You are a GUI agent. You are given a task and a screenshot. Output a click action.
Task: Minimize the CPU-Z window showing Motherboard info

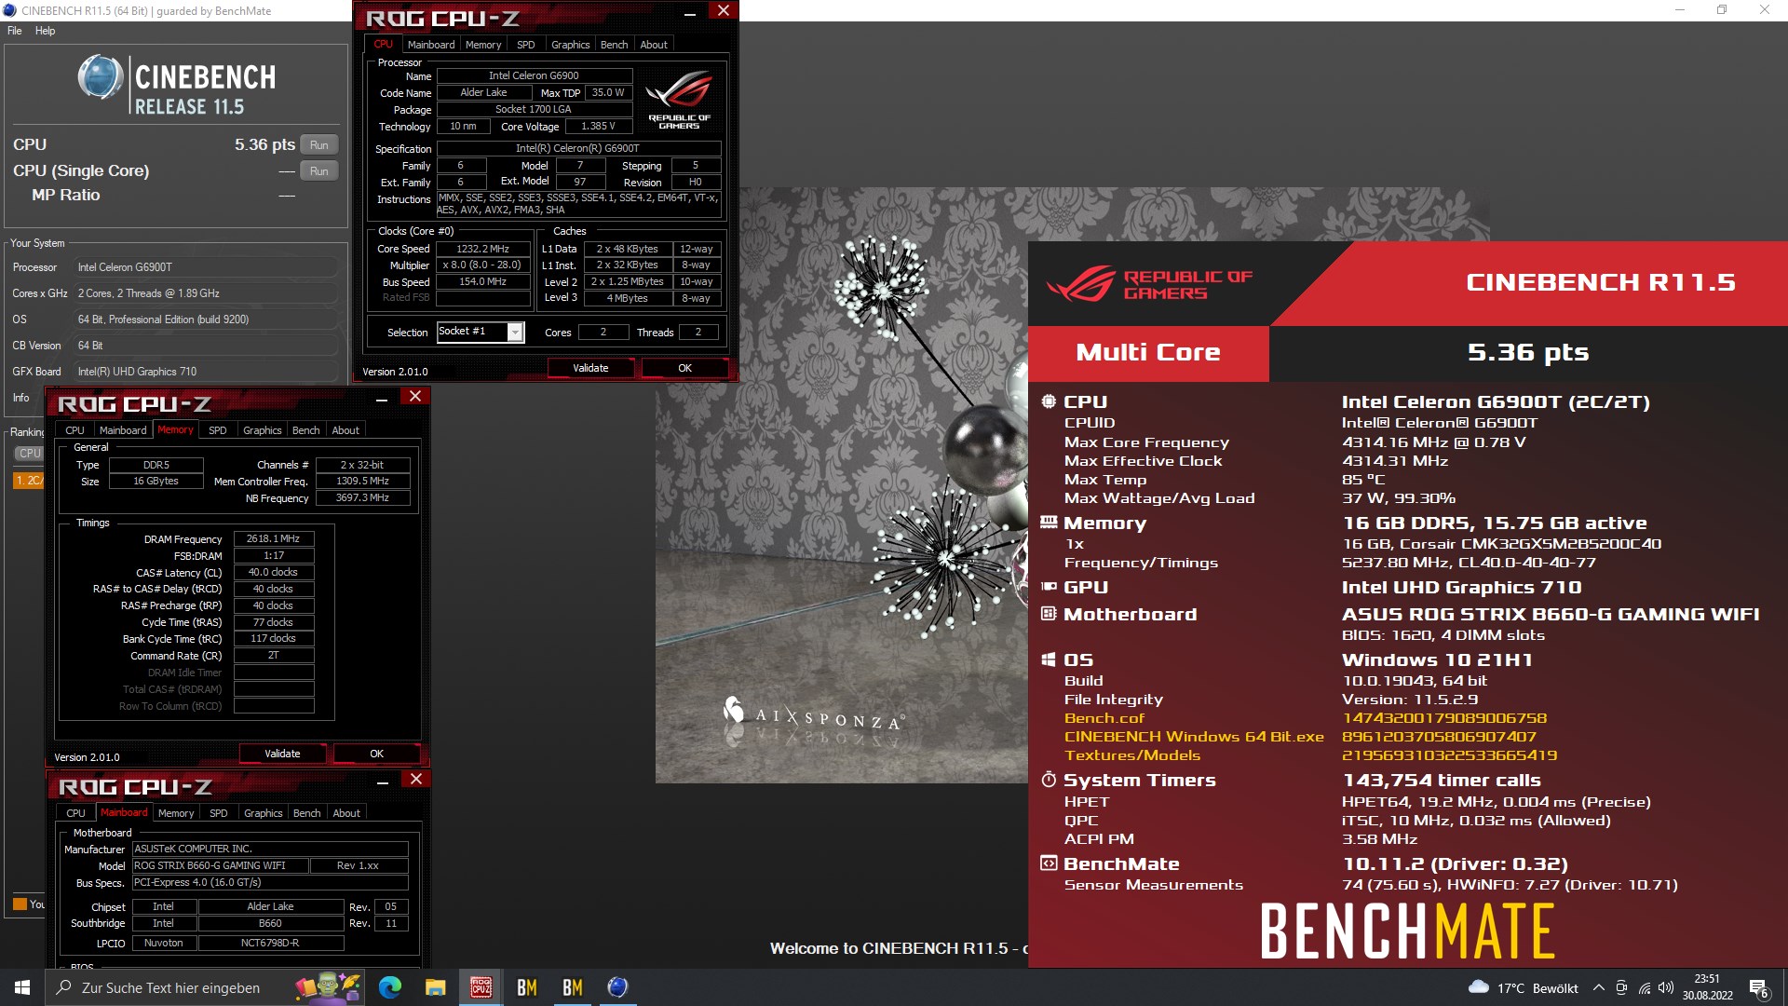(383, 782)
